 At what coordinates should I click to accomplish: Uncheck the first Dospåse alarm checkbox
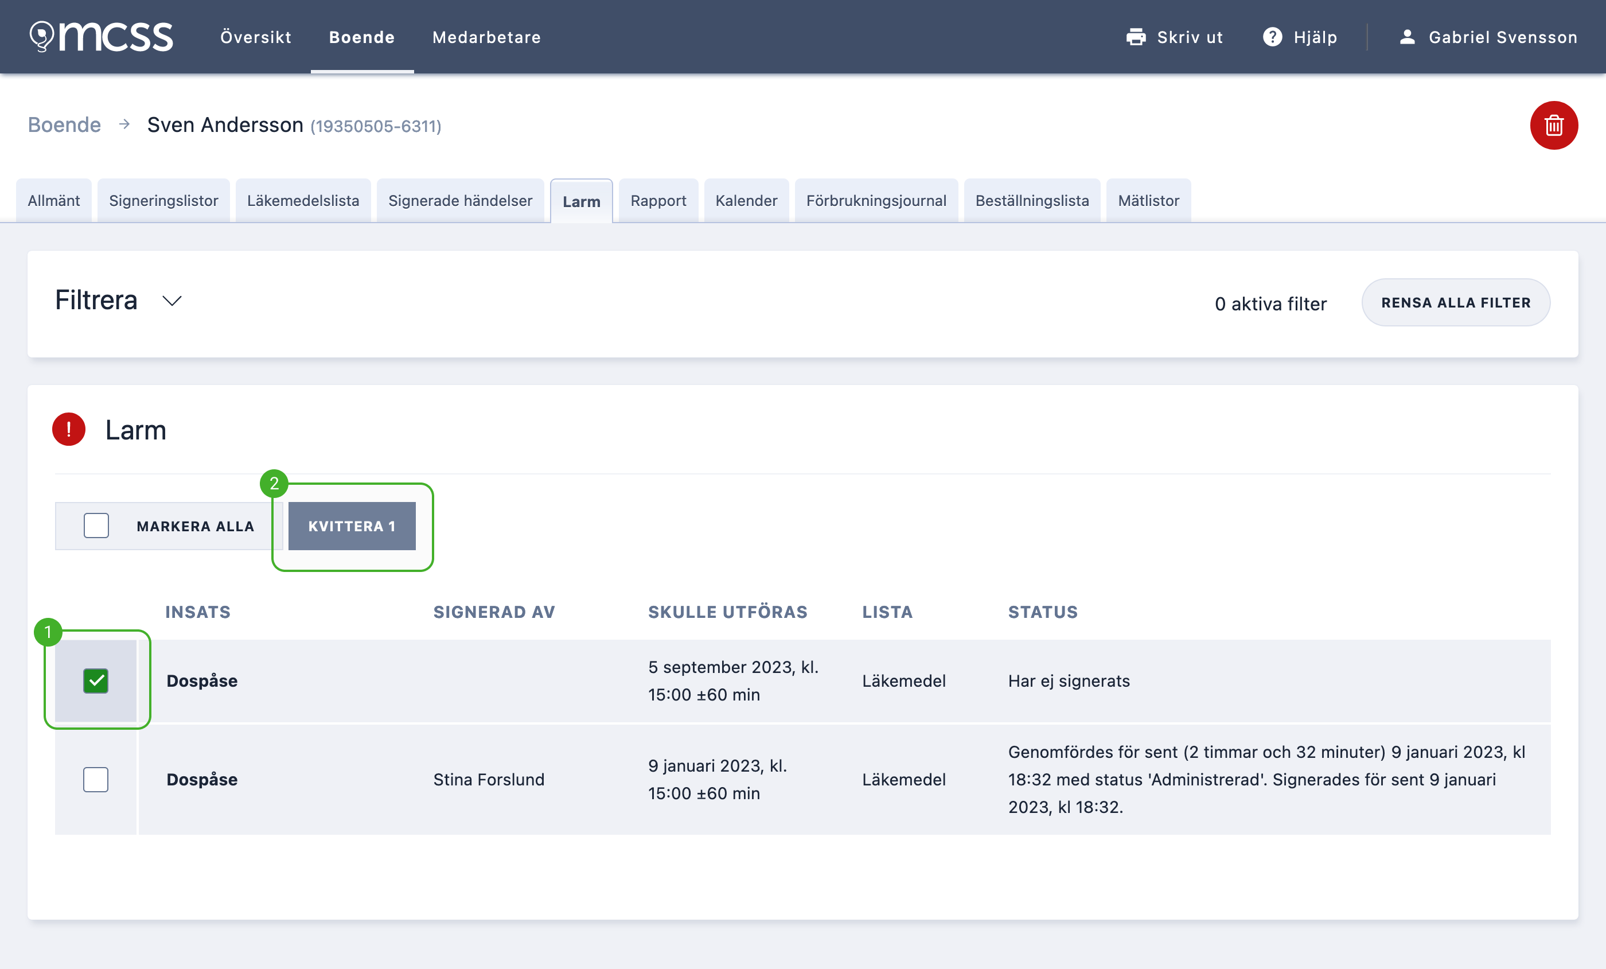point(96,681)
